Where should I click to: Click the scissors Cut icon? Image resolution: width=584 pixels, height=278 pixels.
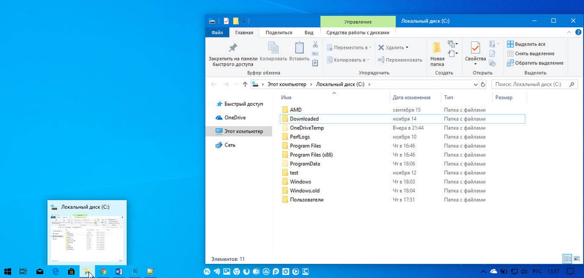point(315,44)
